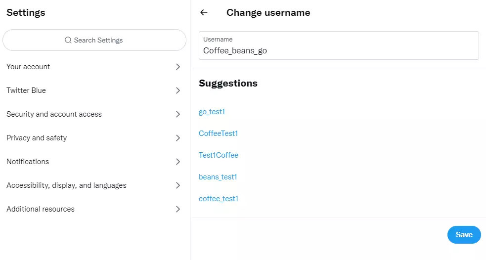Click the magnifier icon in Search Settings
Image resolution: width=486 pixels, height=260 pixels.
pyautogui.click(x=68, y=40)
